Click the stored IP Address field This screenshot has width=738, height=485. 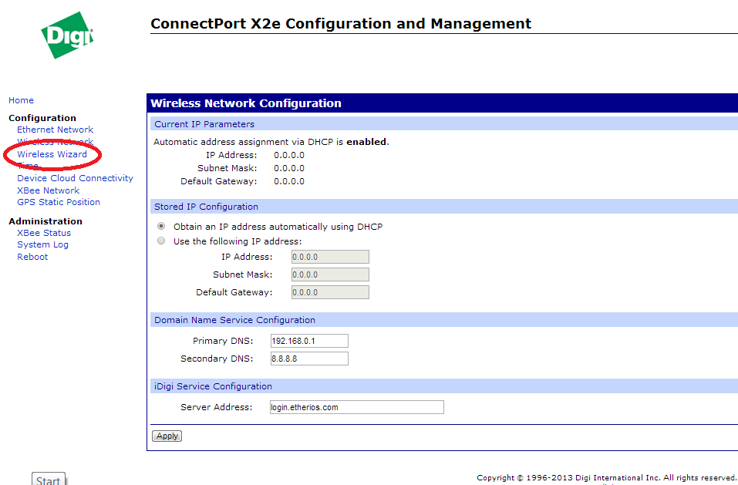point(329,257)
